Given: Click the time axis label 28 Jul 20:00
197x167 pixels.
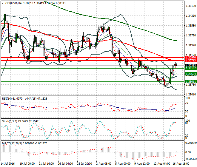Looking at the screenshot, I should [x=84, y=164].
